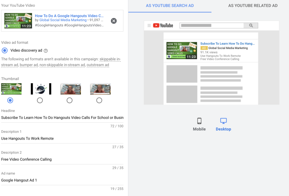
Task: Click the 'Video ad format' label
Action: 15,43
